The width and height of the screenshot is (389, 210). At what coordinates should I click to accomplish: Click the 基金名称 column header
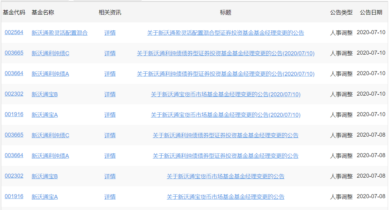coord(43,12)
